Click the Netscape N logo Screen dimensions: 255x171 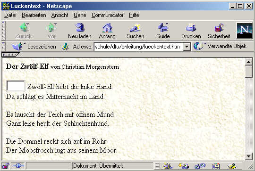coord(245,31)
